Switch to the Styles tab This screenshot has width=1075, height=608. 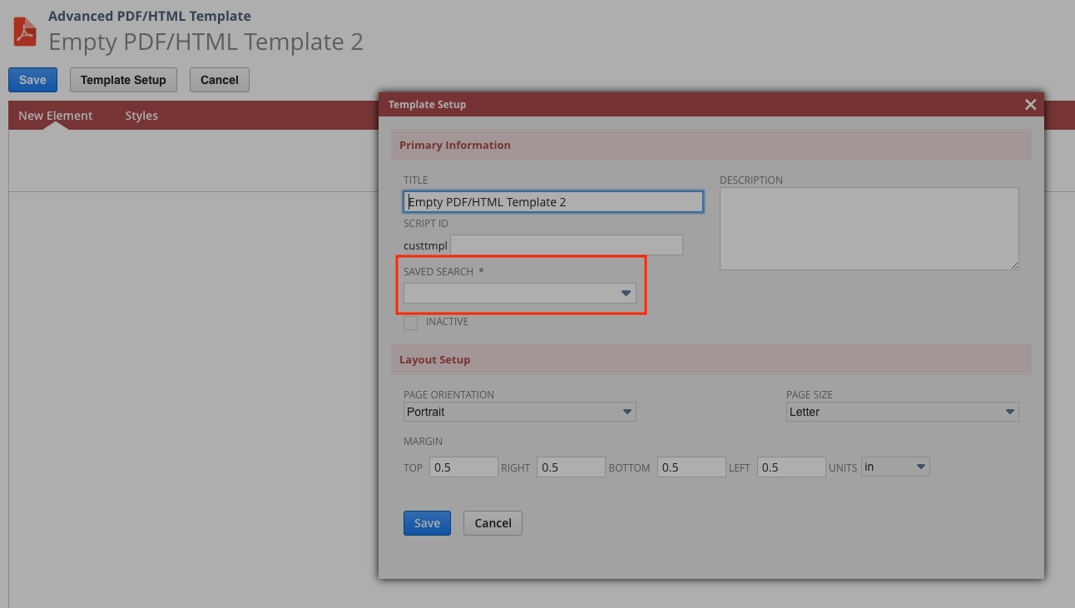pyautogui.click(x=141, y=116)
